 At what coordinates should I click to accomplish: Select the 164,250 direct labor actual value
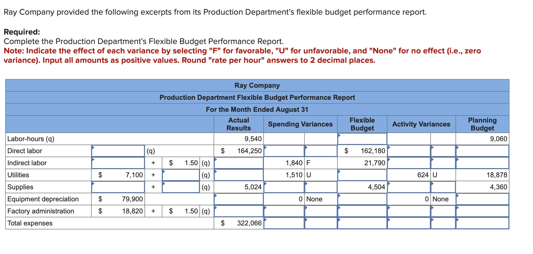[249, 151]
